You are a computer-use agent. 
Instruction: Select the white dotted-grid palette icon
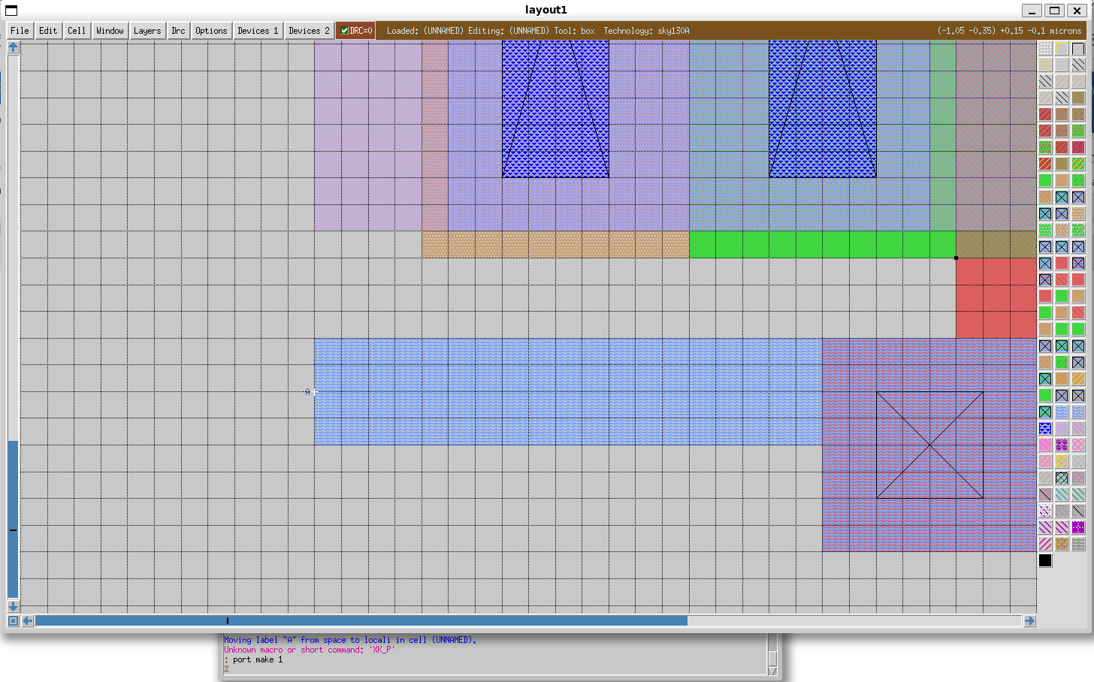pyautogui.click(x=1045, y=48)
